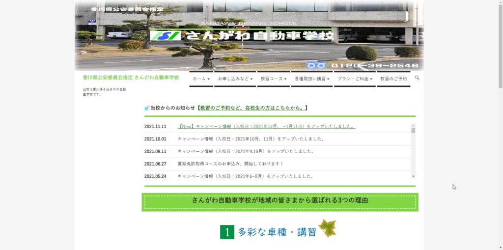Click the green number 1 badge
The width and height of the screenshot is (503, 250).
(227, 232)
